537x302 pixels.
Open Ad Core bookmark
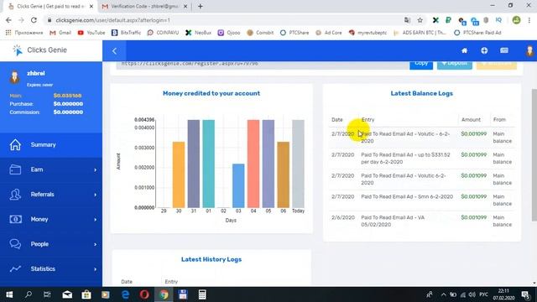(329, 33)
